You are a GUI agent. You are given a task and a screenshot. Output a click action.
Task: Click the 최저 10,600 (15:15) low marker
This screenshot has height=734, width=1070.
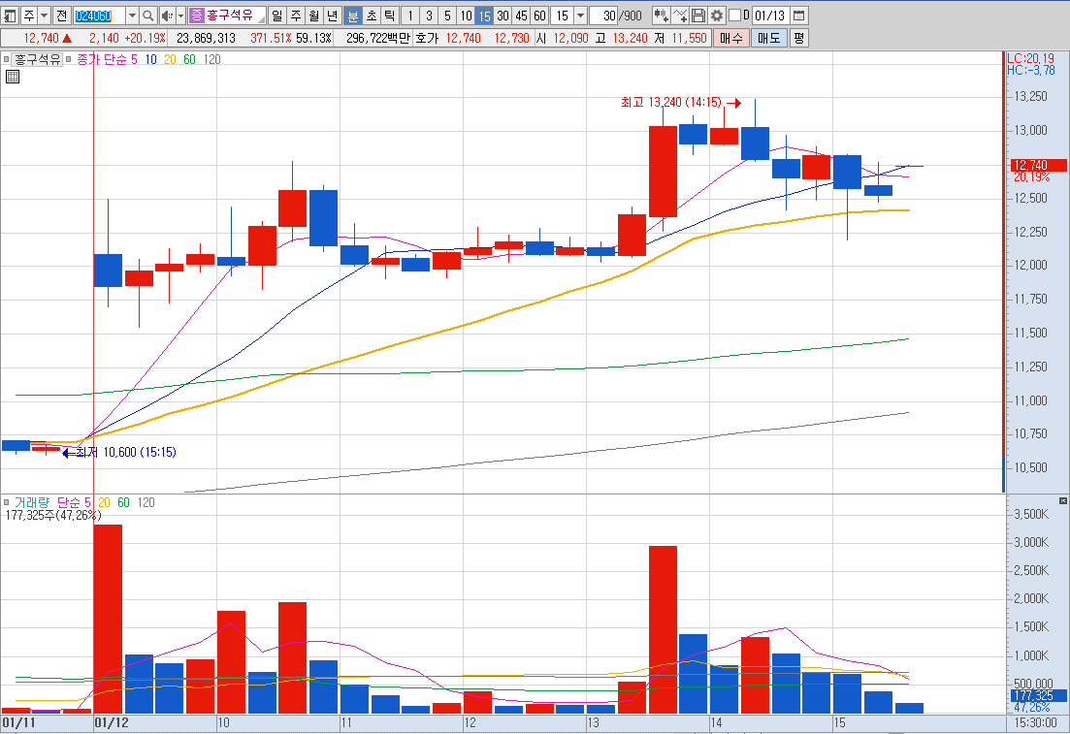click(118, 452)
